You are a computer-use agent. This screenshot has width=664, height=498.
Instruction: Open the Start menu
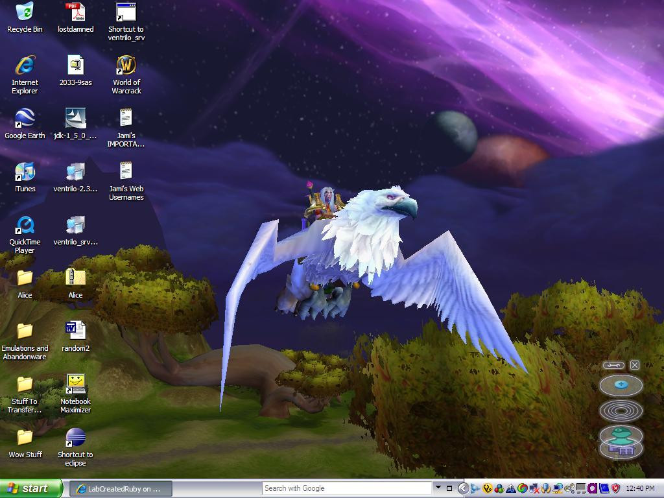pyautogui.click(x=30, y=488)
